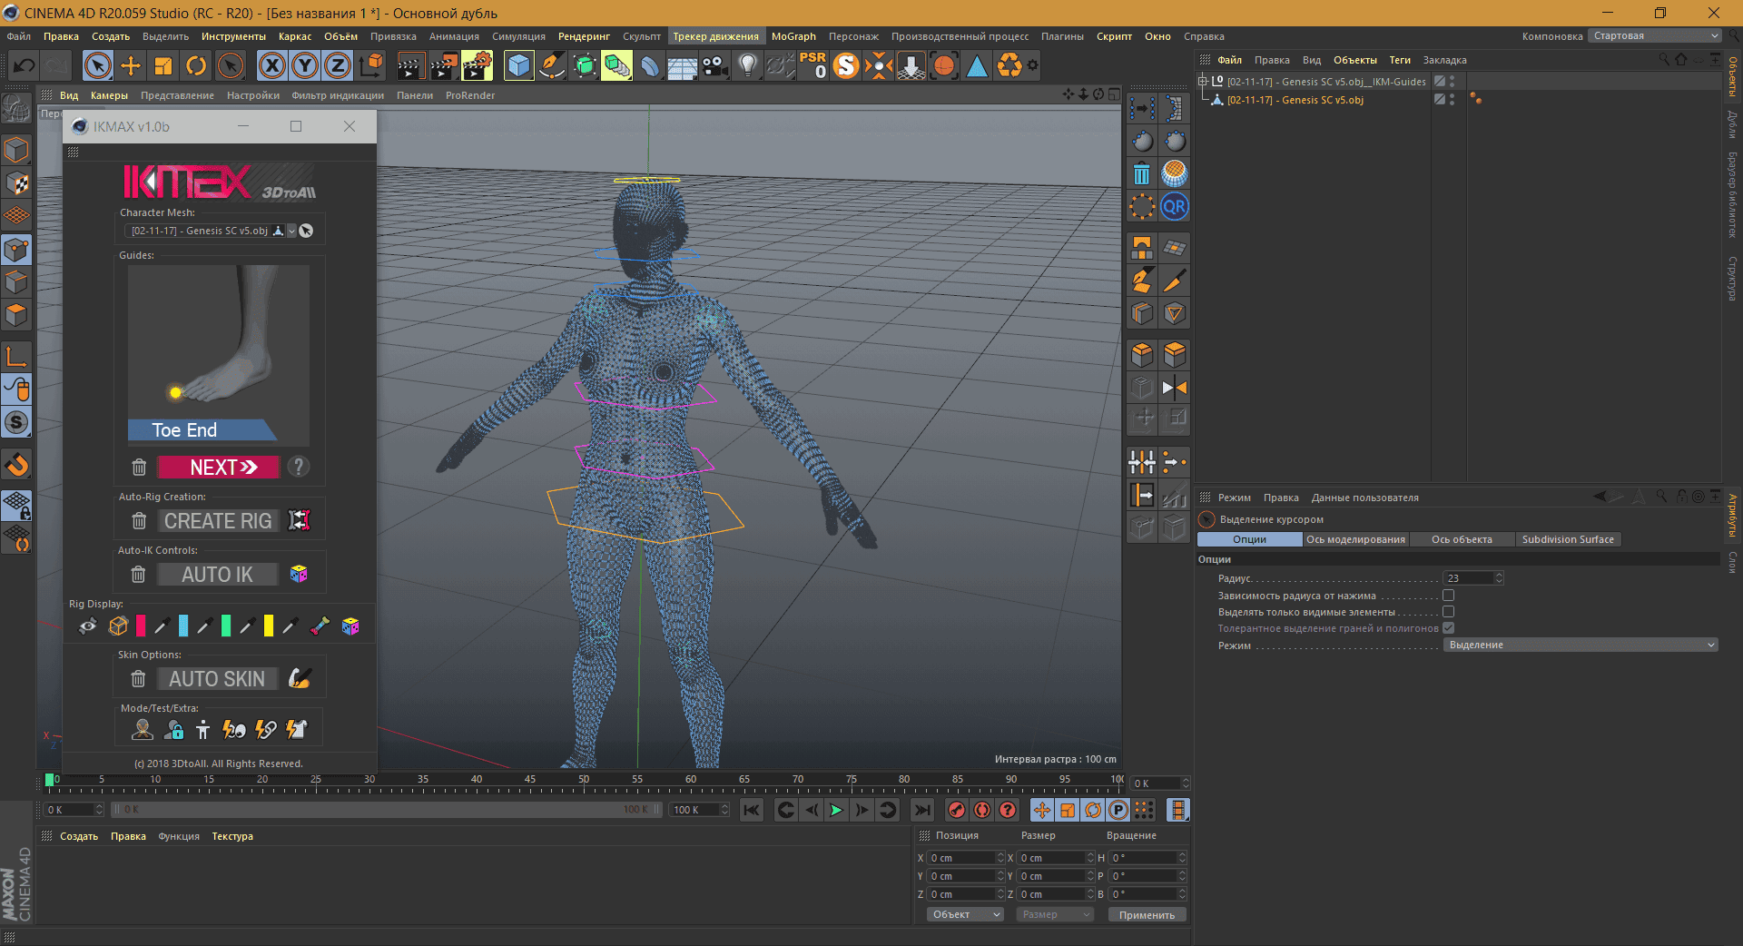This screenshot has width=1743, height=946.
Task: Select the Live Selection tool in top toolbar
Action: point(97,65)
